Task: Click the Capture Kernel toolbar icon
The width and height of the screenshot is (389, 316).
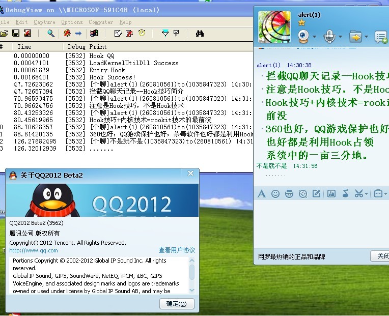Action: tap(94, 33)
